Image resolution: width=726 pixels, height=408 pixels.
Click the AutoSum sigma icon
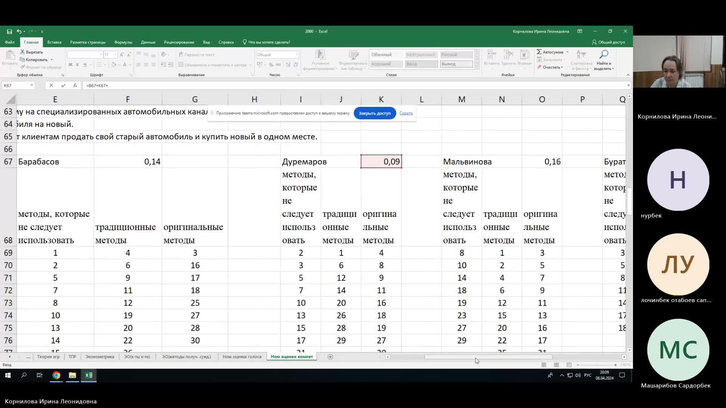click(539, 52)
